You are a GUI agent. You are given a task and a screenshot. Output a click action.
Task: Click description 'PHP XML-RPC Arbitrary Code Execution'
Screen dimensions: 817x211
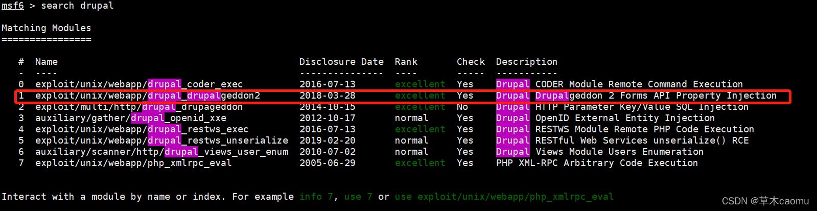597,163
